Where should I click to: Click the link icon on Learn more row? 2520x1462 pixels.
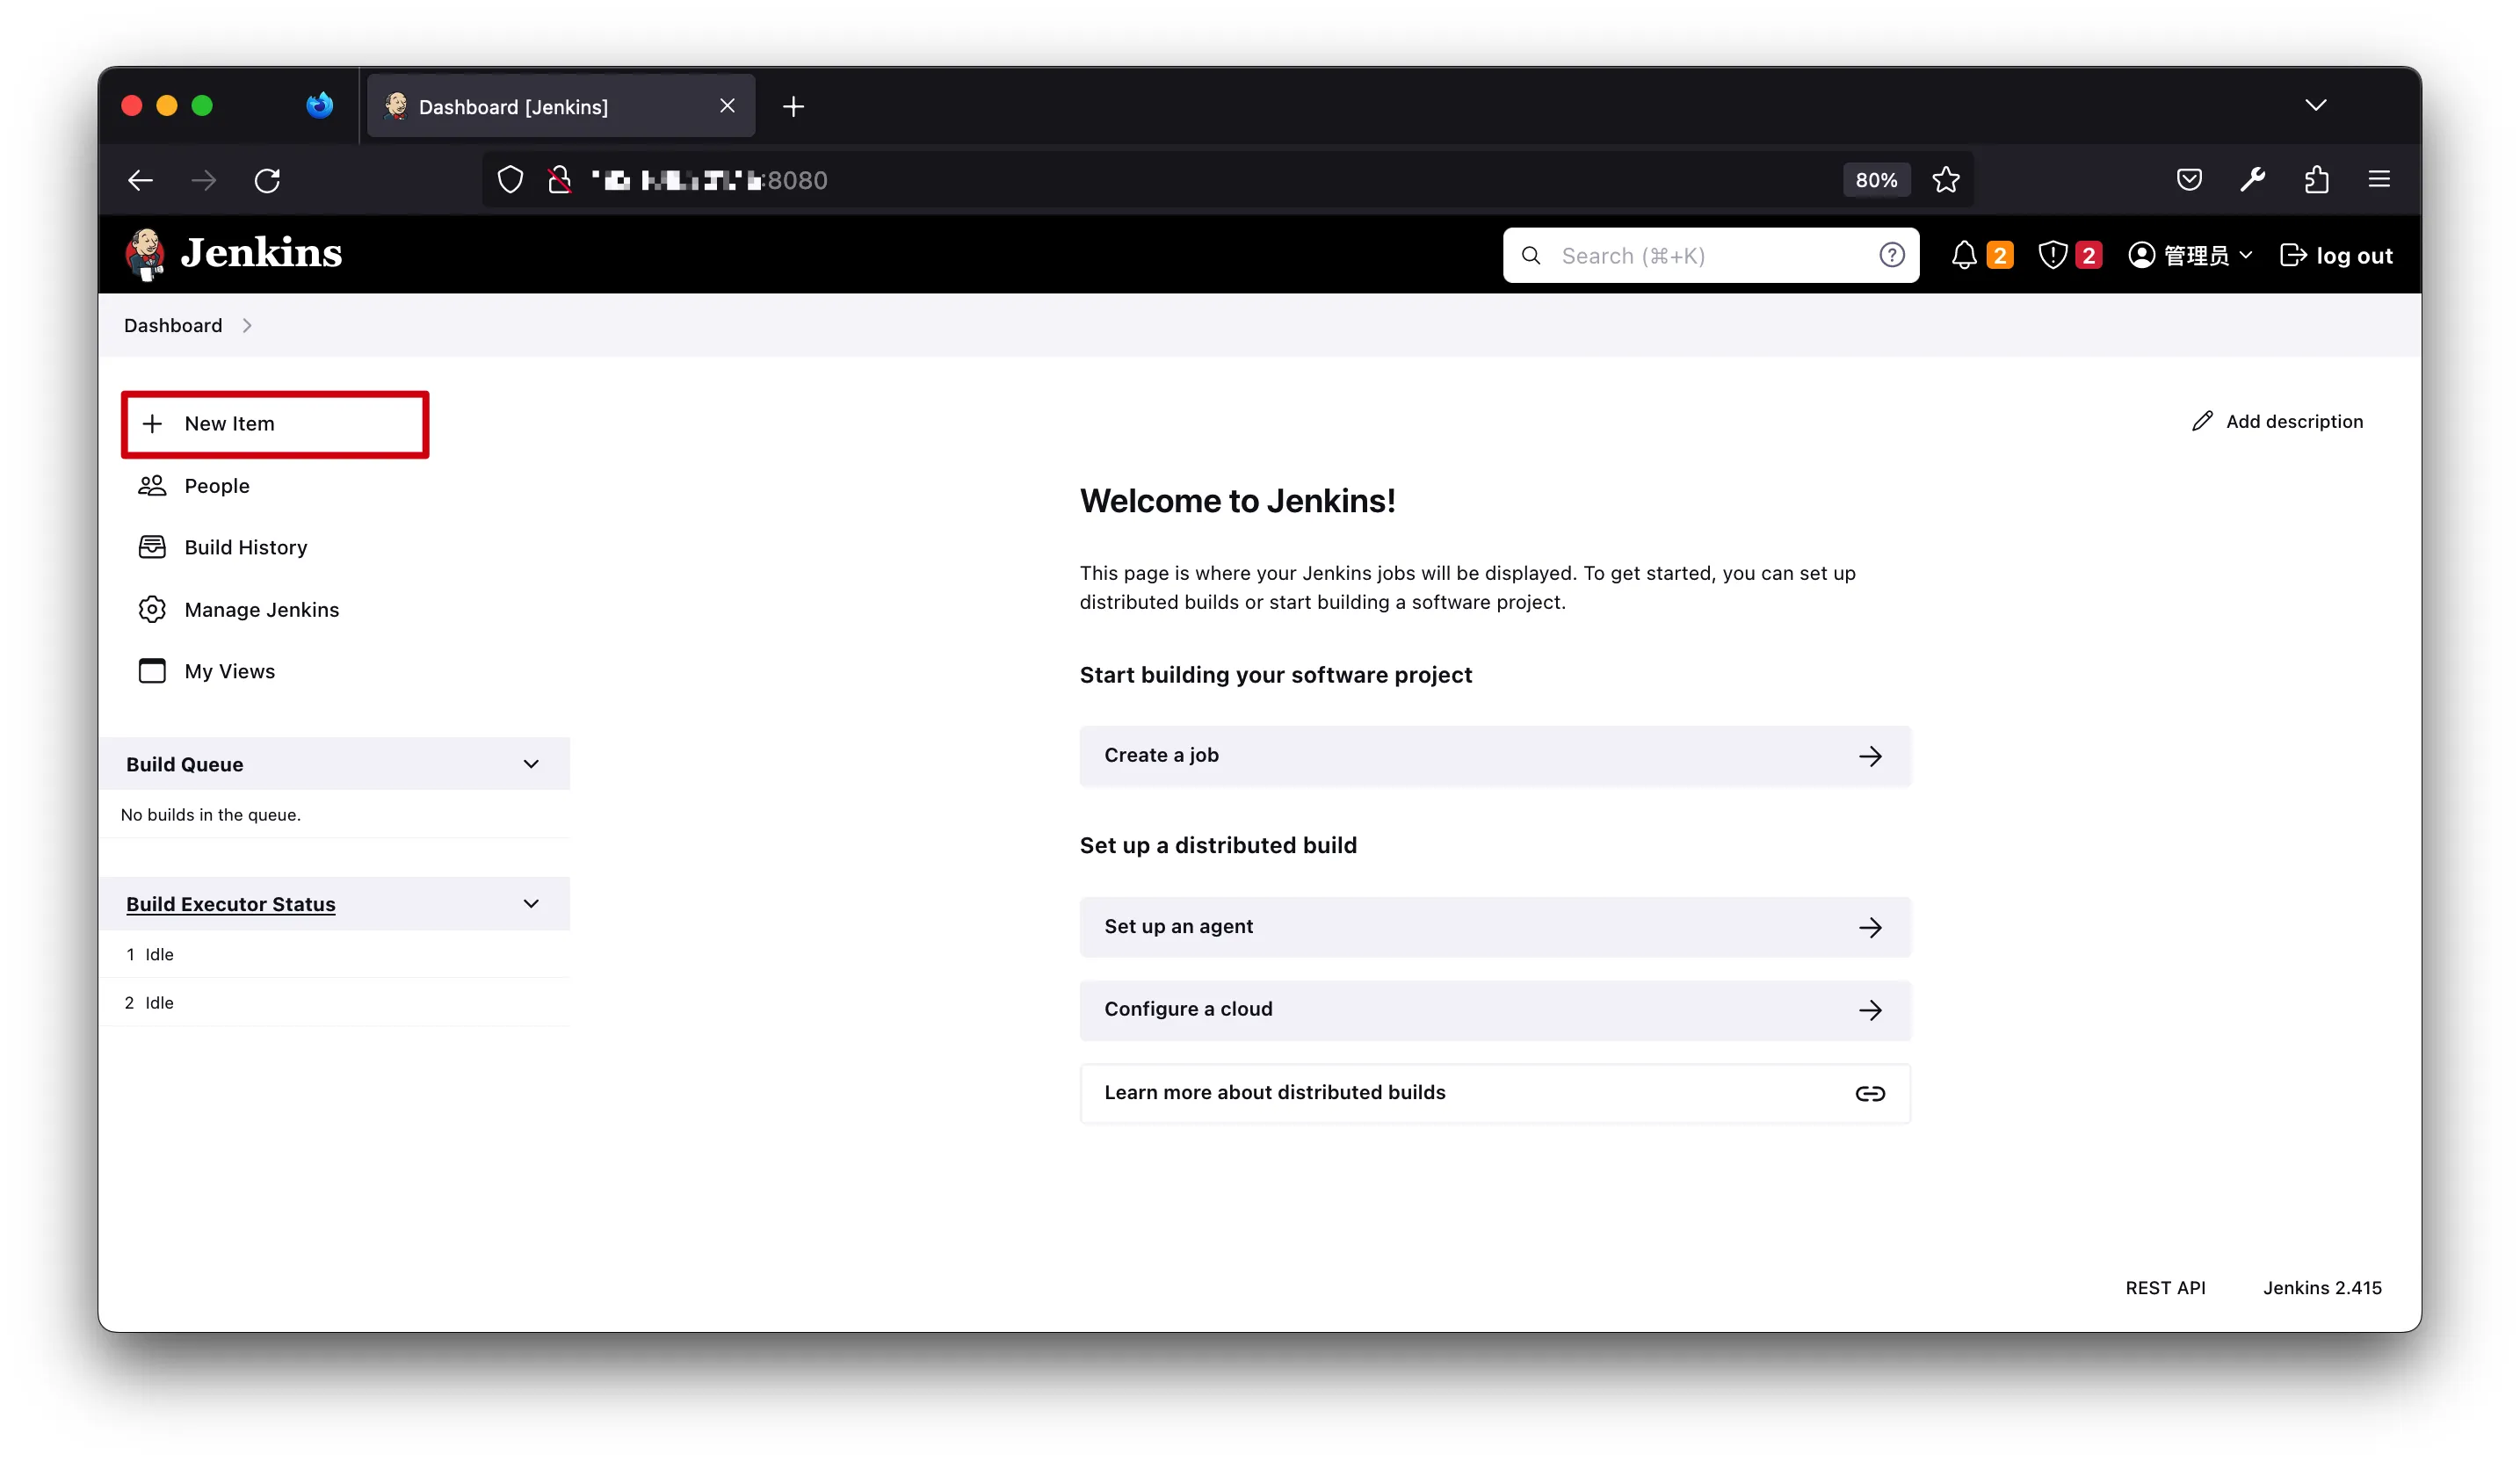1870,1093
